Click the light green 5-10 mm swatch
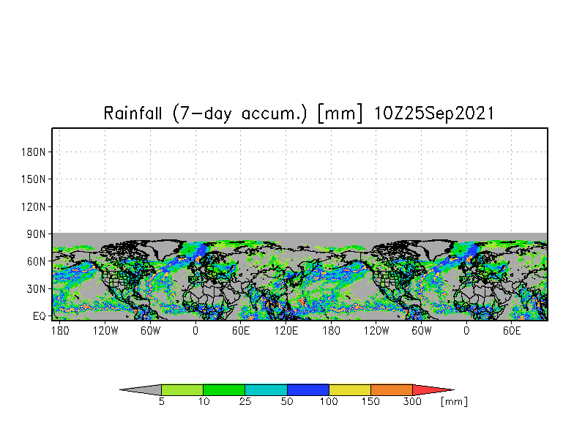 click(182, 389)
